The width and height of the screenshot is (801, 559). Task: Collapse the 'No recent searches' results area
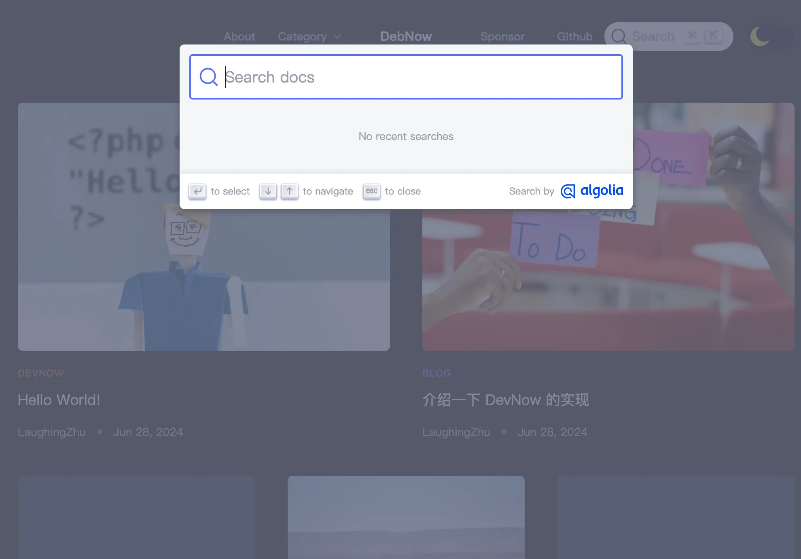point(406,136)
